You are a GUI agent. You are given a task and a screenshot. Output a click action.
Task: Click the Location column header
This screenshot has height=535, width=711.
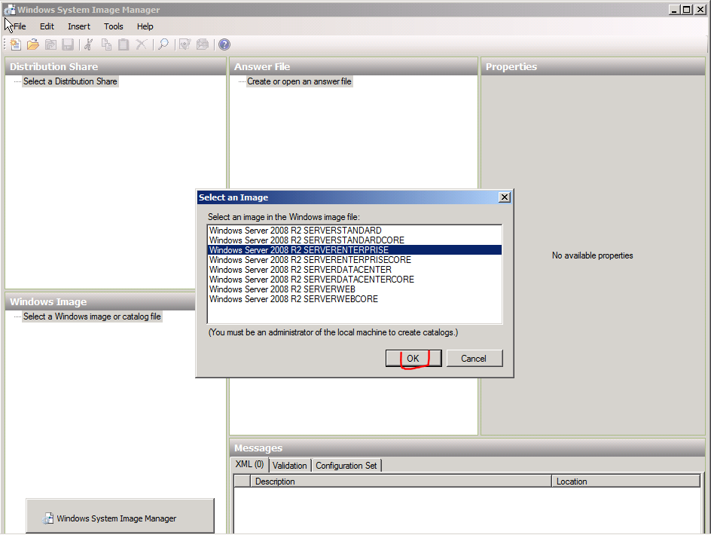coord(626,481)
